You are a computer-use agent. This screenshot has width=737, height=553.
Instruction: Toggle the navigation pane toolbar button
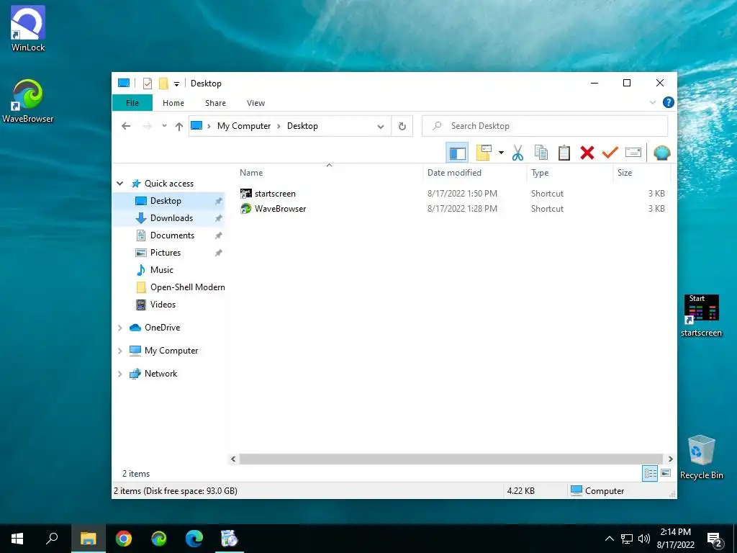click(457, 153)
